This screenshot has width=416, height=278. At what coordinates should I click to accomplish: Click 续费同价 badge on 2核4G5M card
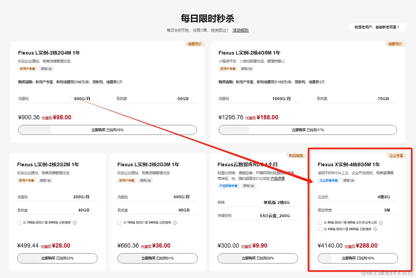[x=395, y=44]
